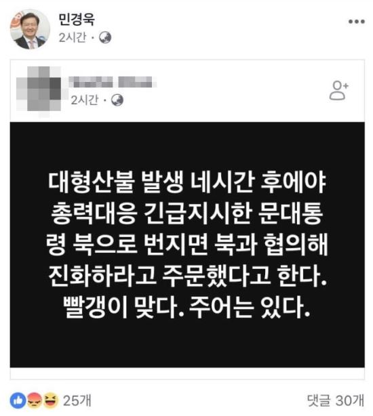Click the red angry reaction icon
Viewport: 373px width, 416px height.
[x=34, y=400]
